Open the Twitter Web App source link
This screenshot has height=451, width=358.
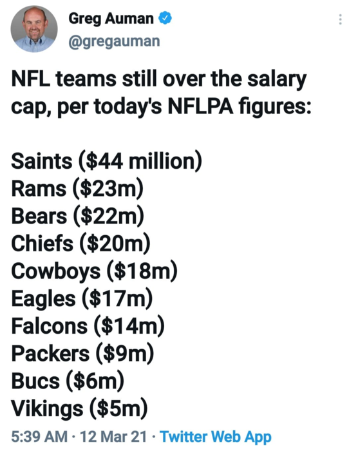[215, 436]
